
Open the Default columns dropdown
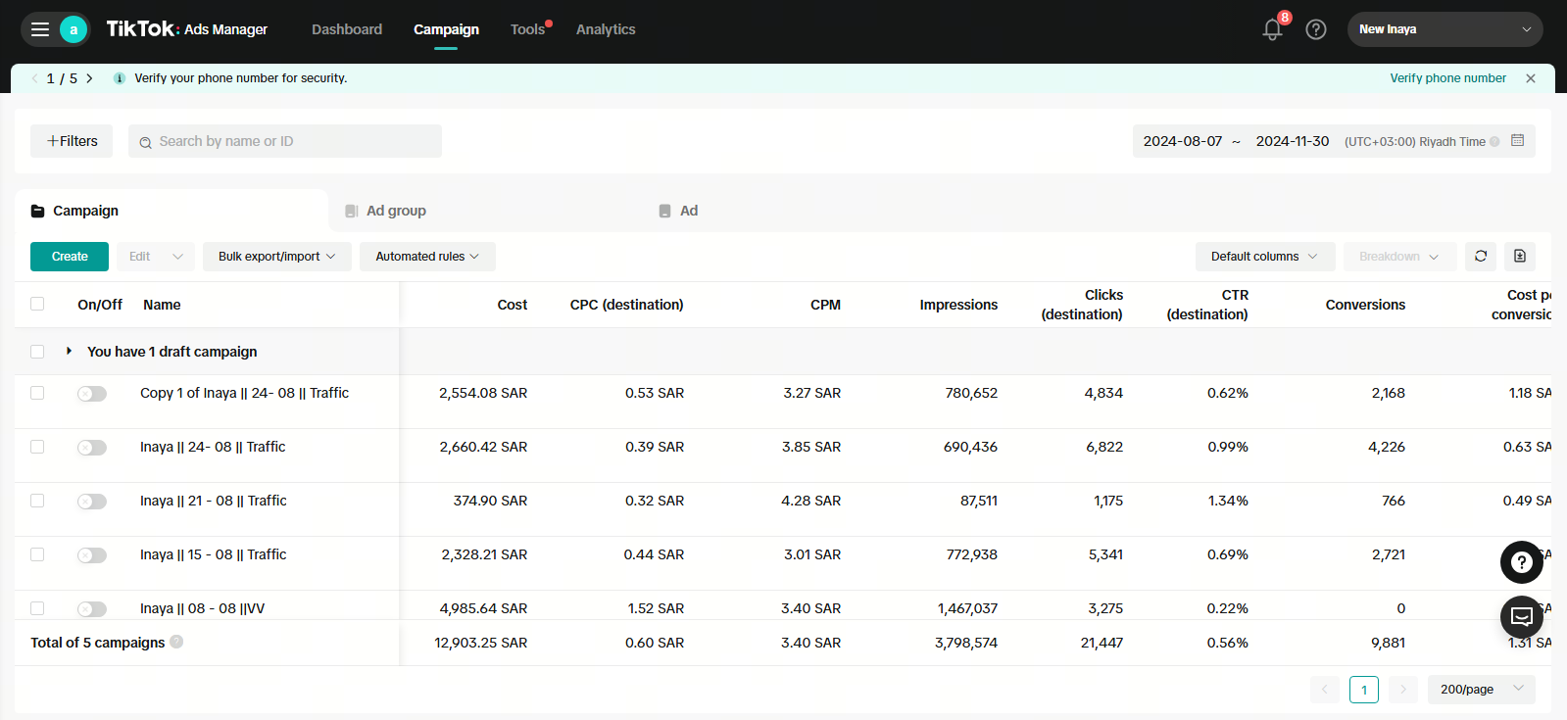1264,257
